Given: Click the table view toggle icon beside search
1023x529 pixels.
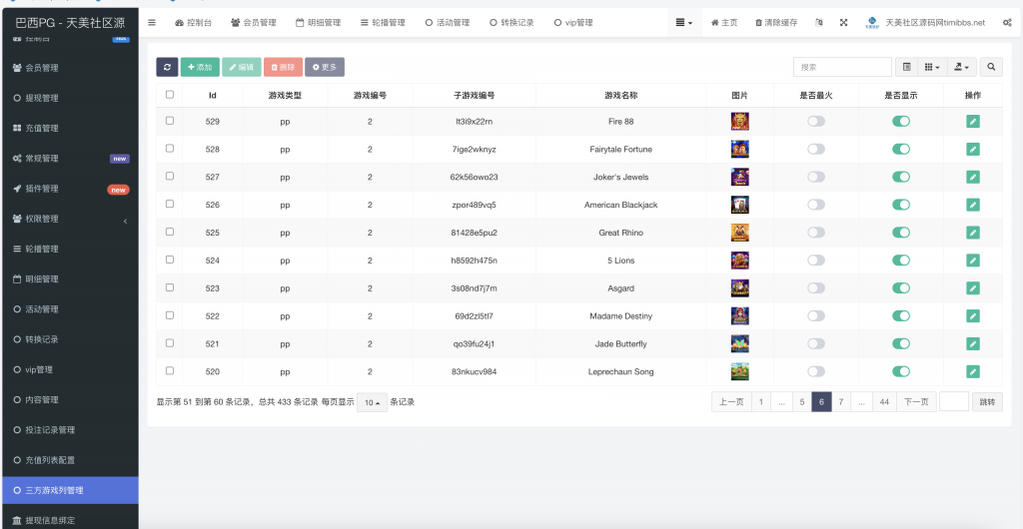Looking at the screenshot, I should [907, 67].
